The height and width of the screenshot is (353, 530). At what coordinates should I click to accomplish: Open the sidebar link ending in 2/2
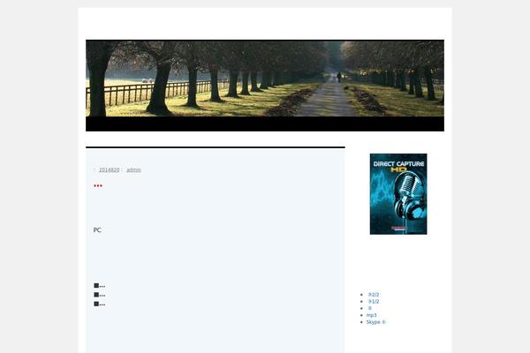[373, 295]
